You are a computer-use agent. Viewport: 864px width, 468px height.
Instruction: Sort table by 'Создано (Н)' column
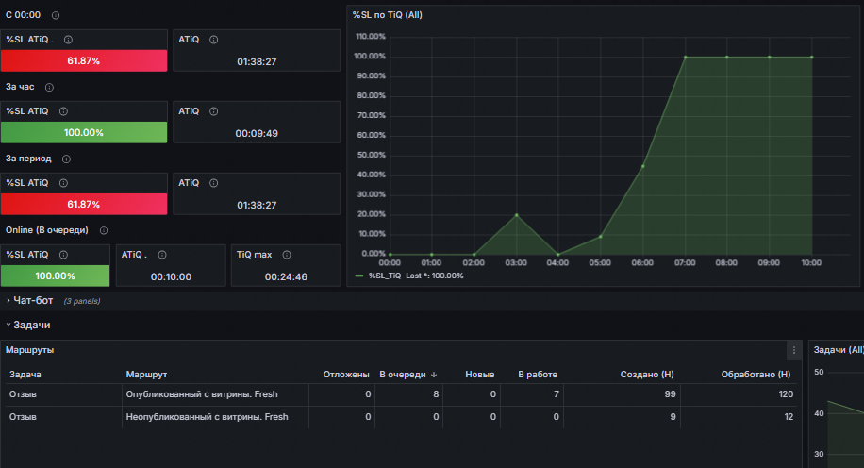[647, 375]
